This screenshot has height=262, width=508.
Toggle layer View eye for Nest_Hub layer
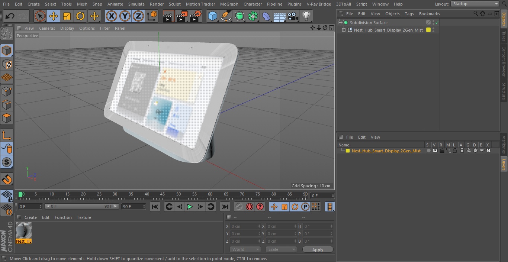click(435, 151)
